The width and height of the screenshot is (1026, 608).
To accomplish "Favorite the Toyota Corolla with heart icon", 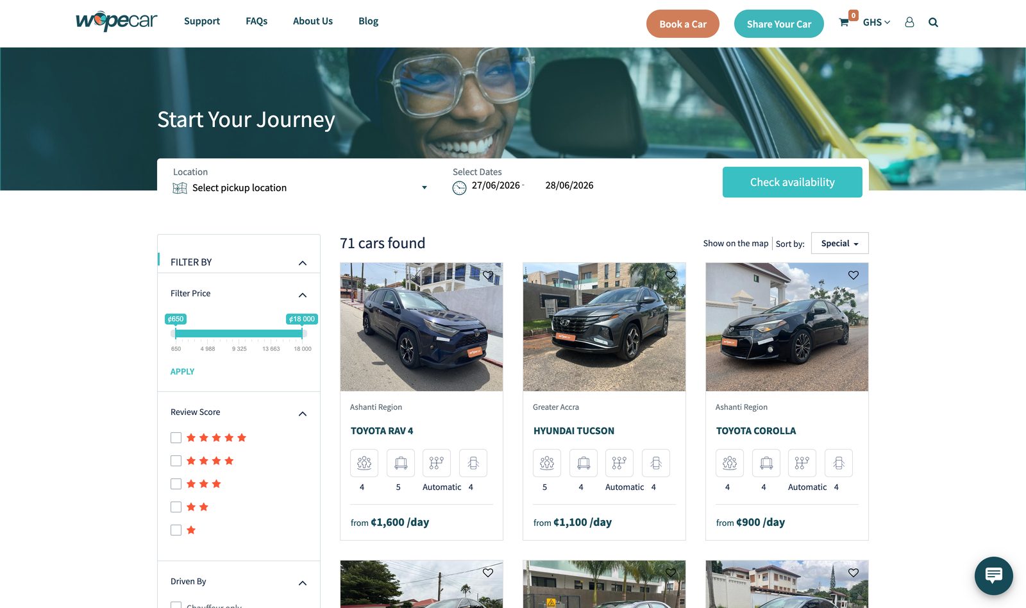I will 854,275.
